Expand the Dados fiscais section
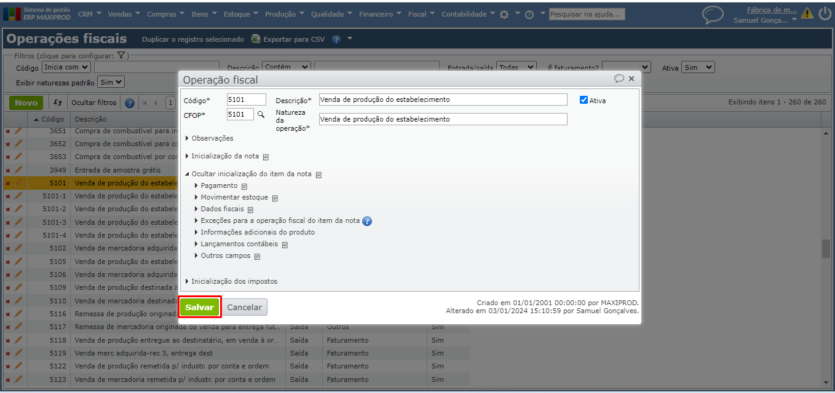 pos(219,209)
